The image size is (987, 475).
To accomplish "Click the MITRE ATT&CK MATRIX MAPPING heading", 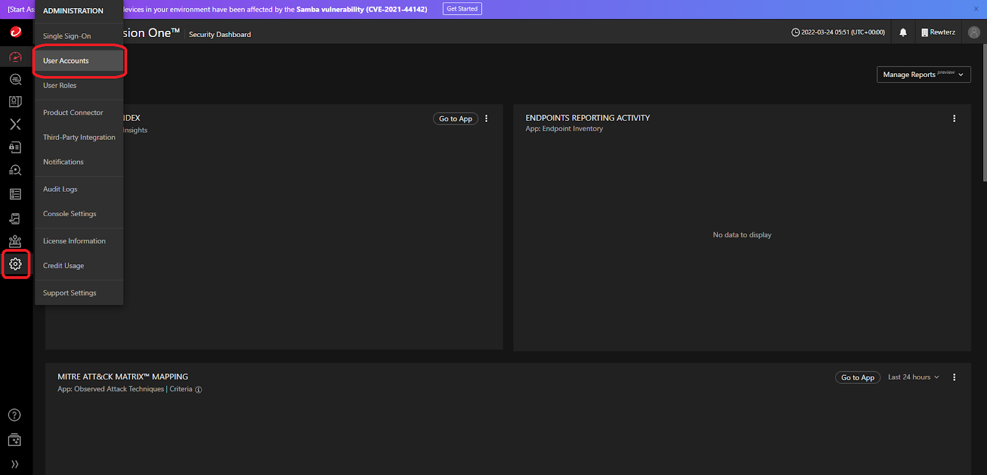I will click(x=123, y=376).
